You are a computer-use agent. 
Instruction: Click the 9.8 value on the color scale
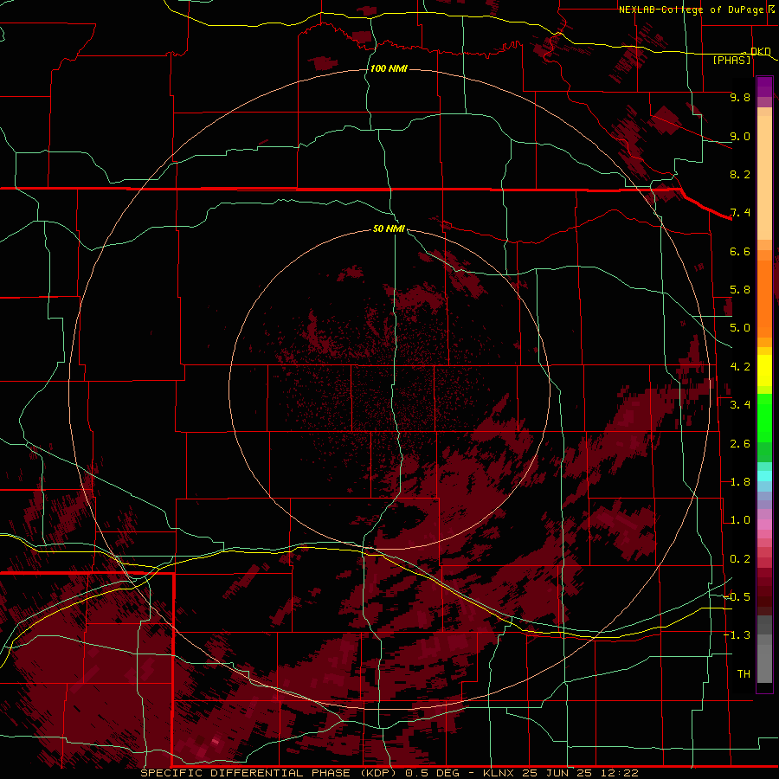click(x=740, y=97)
